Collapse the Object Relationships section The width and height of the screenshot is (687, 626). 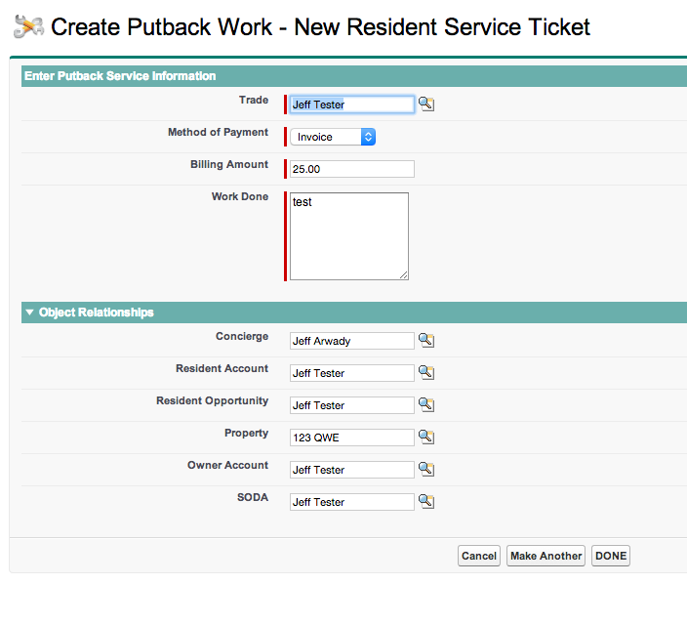29,313
